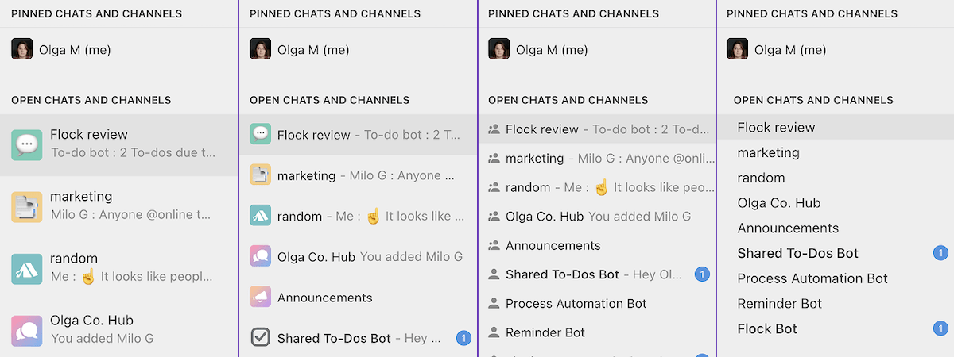Screen dimensions: 954x357
Task: Click the group icon beside Announcements
Action: tap(494, 245)
